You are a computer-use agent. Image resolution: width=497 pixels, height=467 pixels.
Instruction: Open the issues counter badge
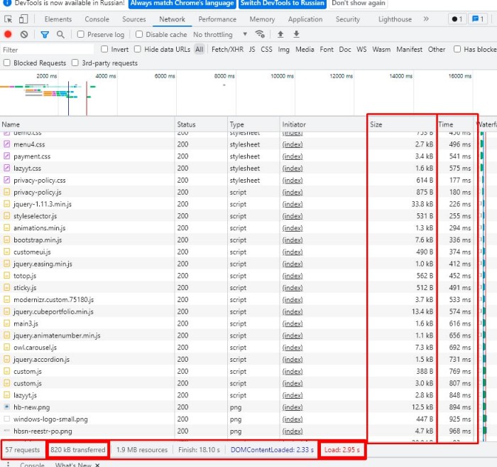478,19
